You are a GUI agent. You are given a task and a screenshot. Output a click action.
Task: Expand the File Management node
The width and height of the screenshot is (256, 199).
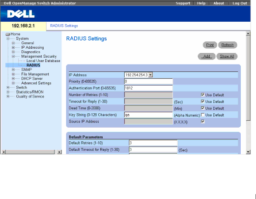pos(13,74)
